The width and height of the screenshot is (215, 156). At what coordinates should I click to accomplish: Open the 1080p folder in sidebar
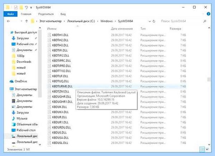pyautogui.click(x=20, y=56)
